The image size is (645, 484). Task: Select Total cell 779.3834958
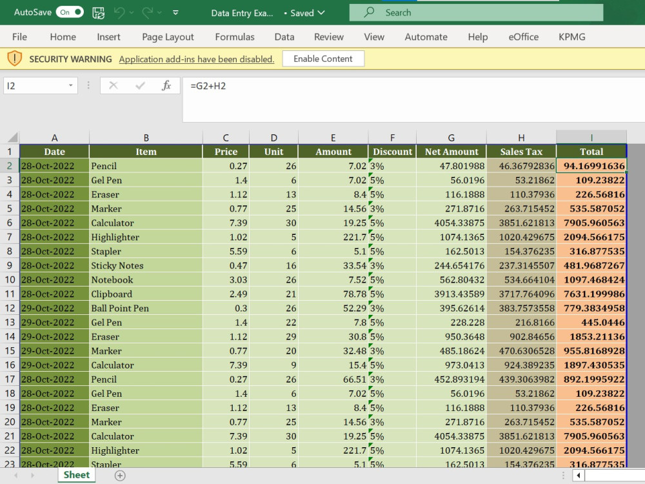pyautogui.click(x=591, y=308)
